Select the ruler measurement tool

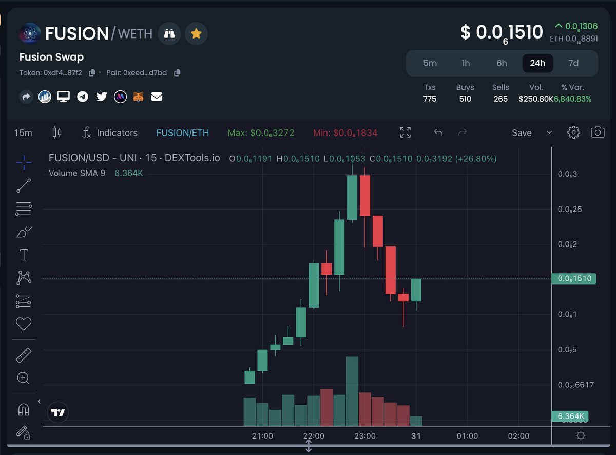pos(23,354)
